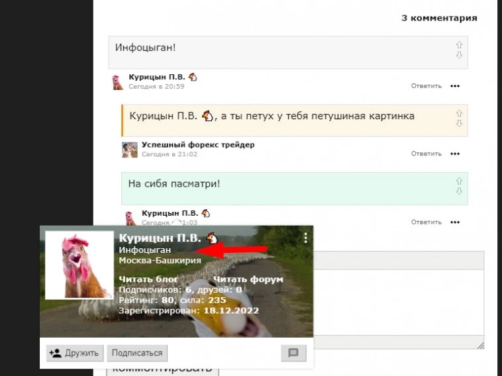Upvote the "Инфоцыган!" comment
Viewport: 502px width, 376px height.
pyautogui.click(x=459, y=44)
